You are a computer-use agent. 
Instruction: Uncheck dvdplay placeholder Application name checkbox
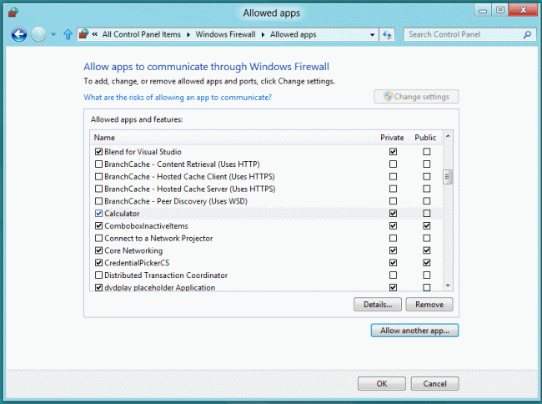tap(99, 288)
